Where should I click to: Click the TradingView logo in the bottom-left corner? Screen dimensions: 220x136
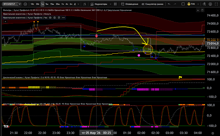(x=6, y=126)
